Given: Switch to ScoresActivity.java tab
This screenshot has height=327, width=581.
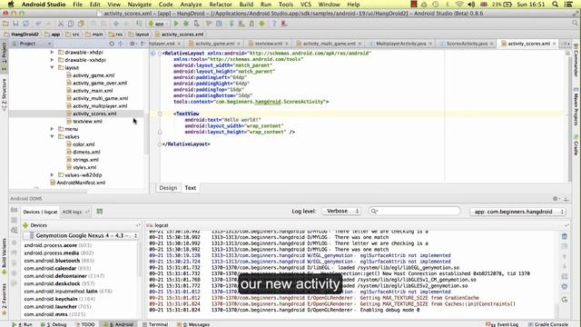Looking at the screenshot, I should point(467,44).
